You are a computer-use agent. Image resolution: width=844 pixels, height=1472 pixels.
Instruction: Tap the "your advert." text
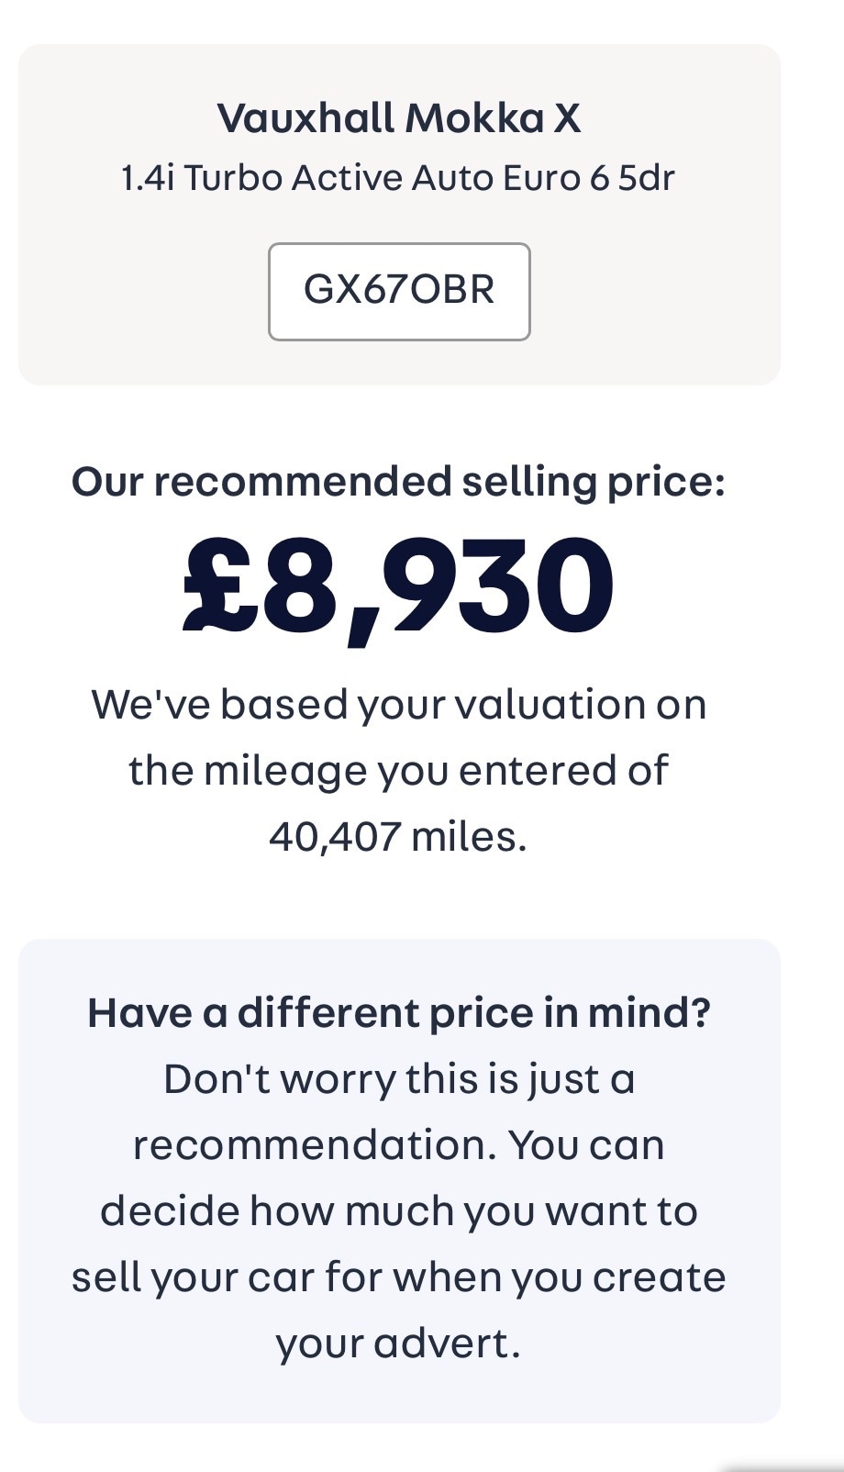[398, 1344]
